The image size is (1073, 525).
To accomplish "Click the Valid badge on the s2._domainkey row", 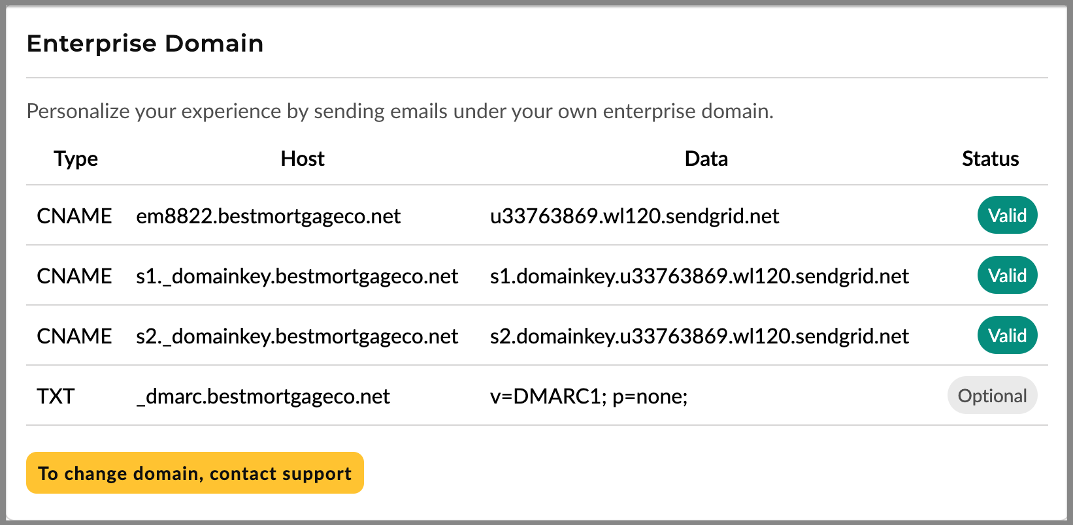I will (1007, 335).
